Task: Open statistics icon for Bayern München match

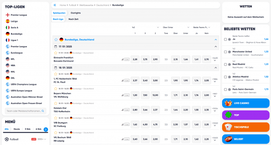Action: pyautogui.click(x=122, y=95)
